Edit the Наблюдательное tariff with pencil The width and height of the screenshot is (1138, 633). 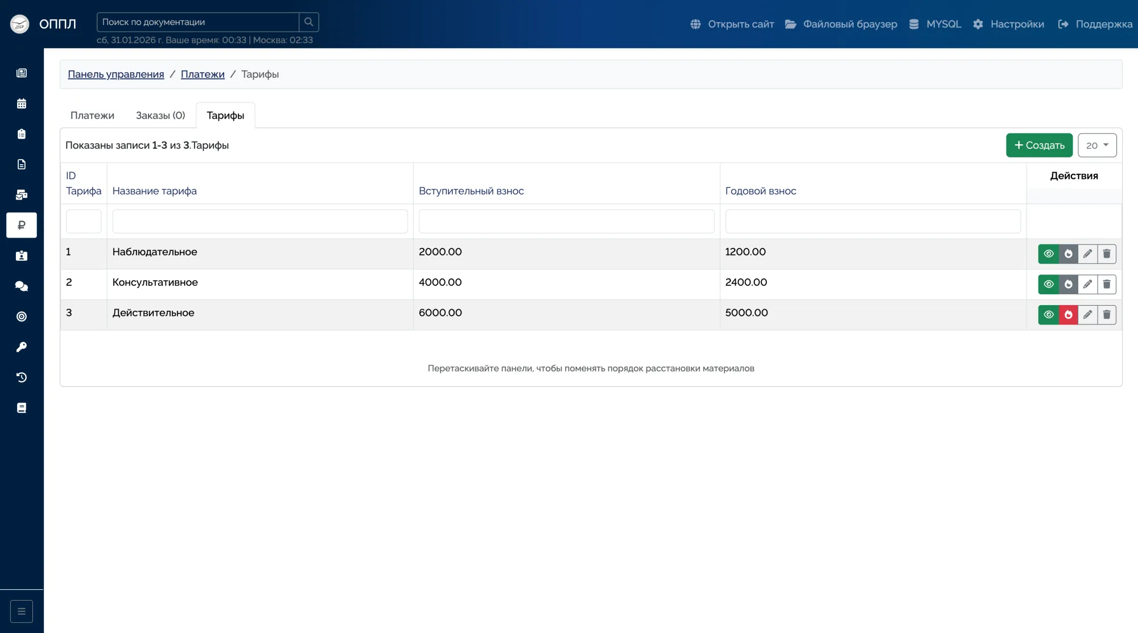[x=1087, y=254]
